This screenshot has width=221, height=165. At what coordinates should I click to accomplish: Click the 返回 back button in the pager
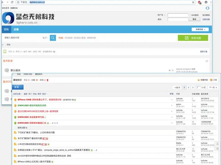click(177, 87)
